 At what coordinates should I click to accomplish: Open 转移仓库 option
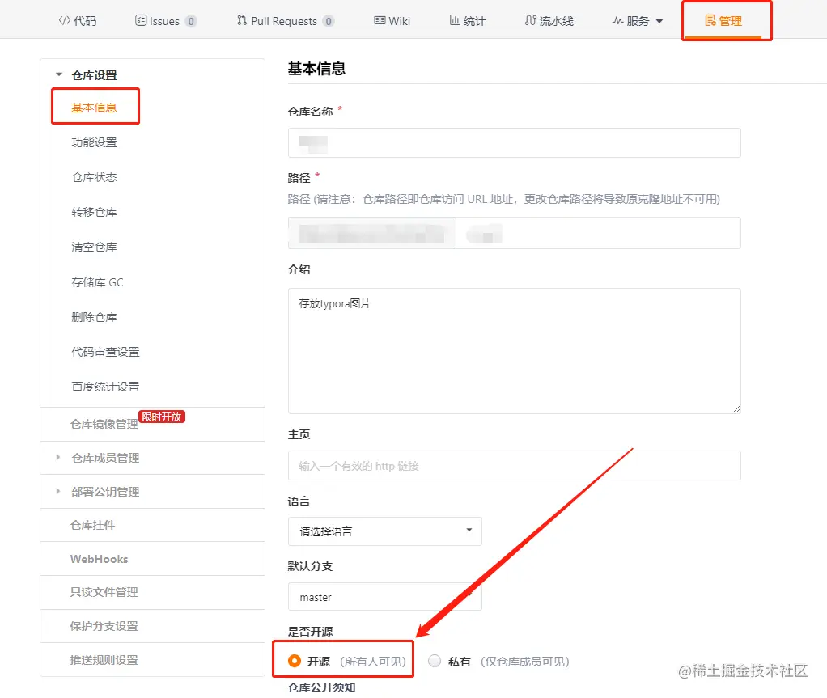pyautogui.click(x=94, y=212)
